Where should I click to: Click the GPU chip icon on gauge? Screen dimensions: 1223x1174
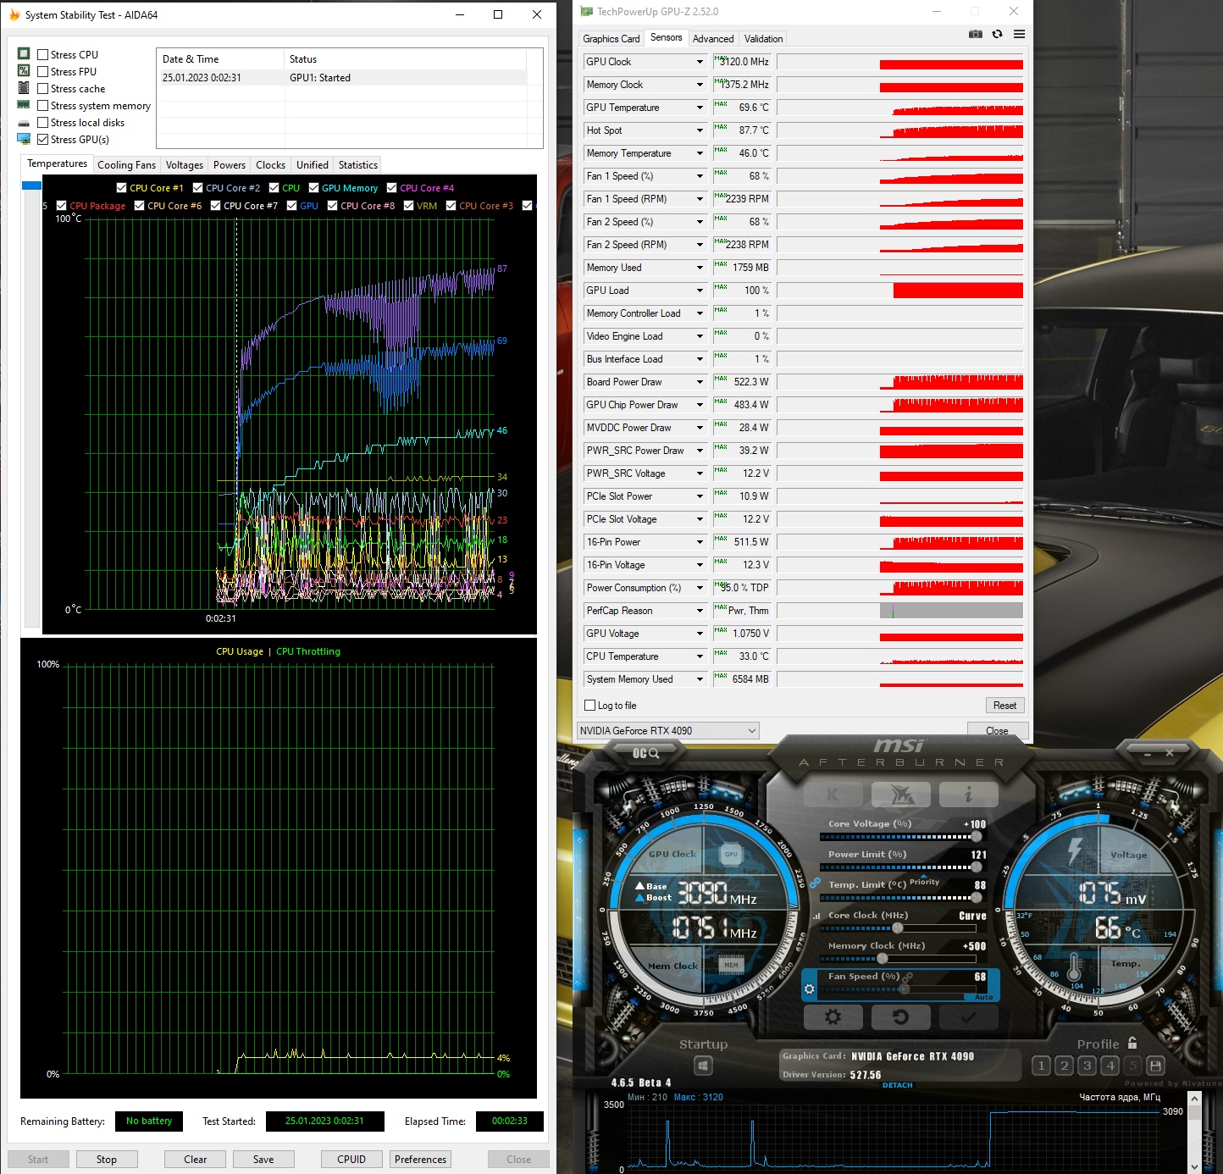(731, 855)
